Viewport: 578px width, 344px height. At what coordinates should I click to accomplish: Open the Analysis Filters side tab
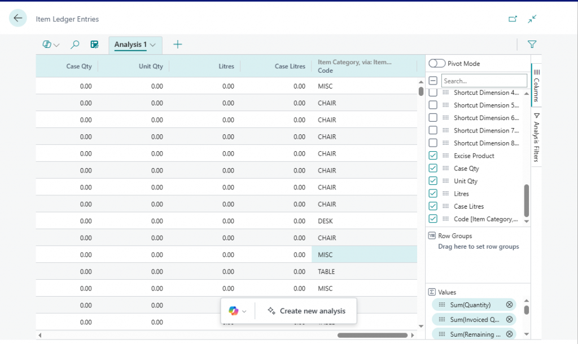(x=536, y=136)
